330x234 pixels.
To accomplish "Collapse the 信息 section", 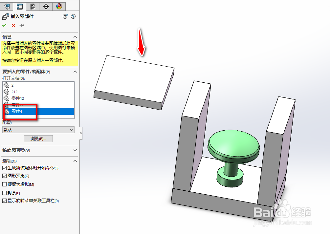I will (x=75, y=37).
